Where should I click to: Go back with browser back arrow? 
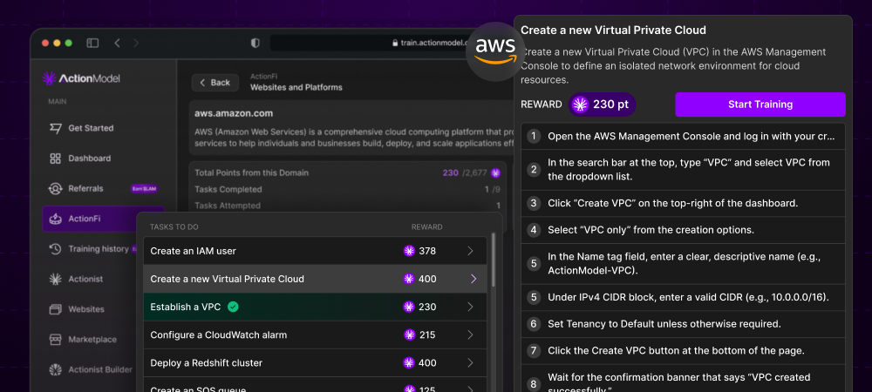click(x=117, y=43)
